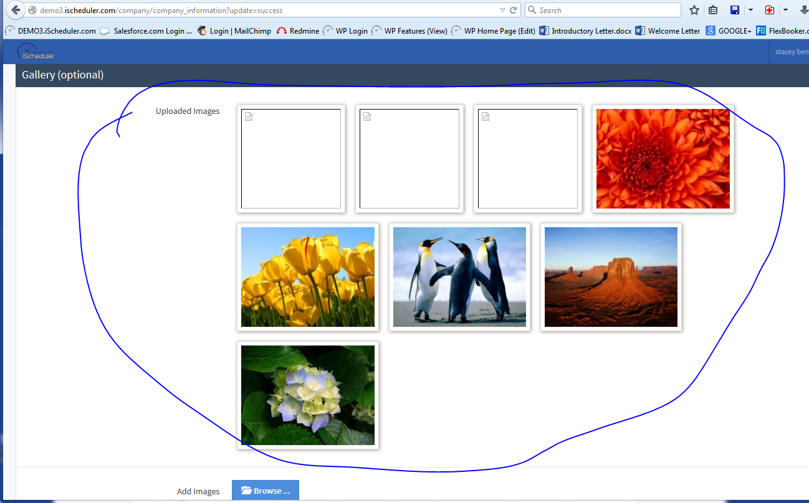This screenshot has width=809, height=503.
Task: Select the orange chrysanthemum thumbnail
Action: [663, 159]
